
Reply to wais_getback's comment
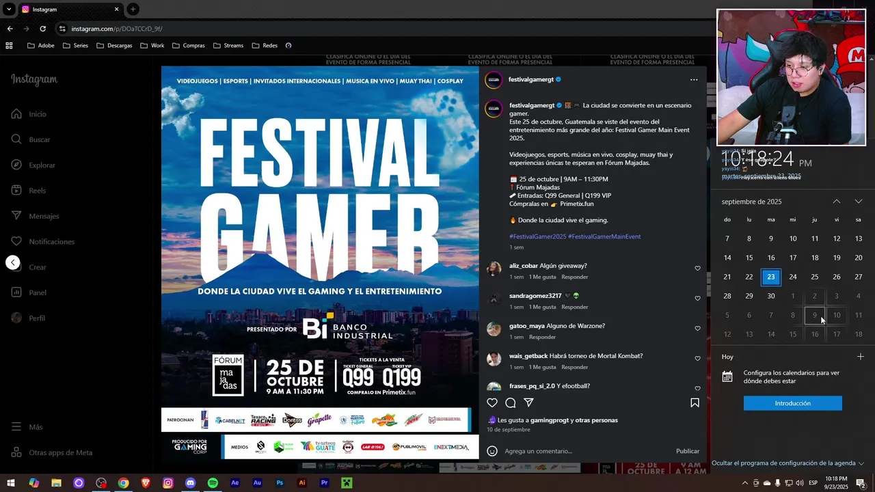point(574,367)
